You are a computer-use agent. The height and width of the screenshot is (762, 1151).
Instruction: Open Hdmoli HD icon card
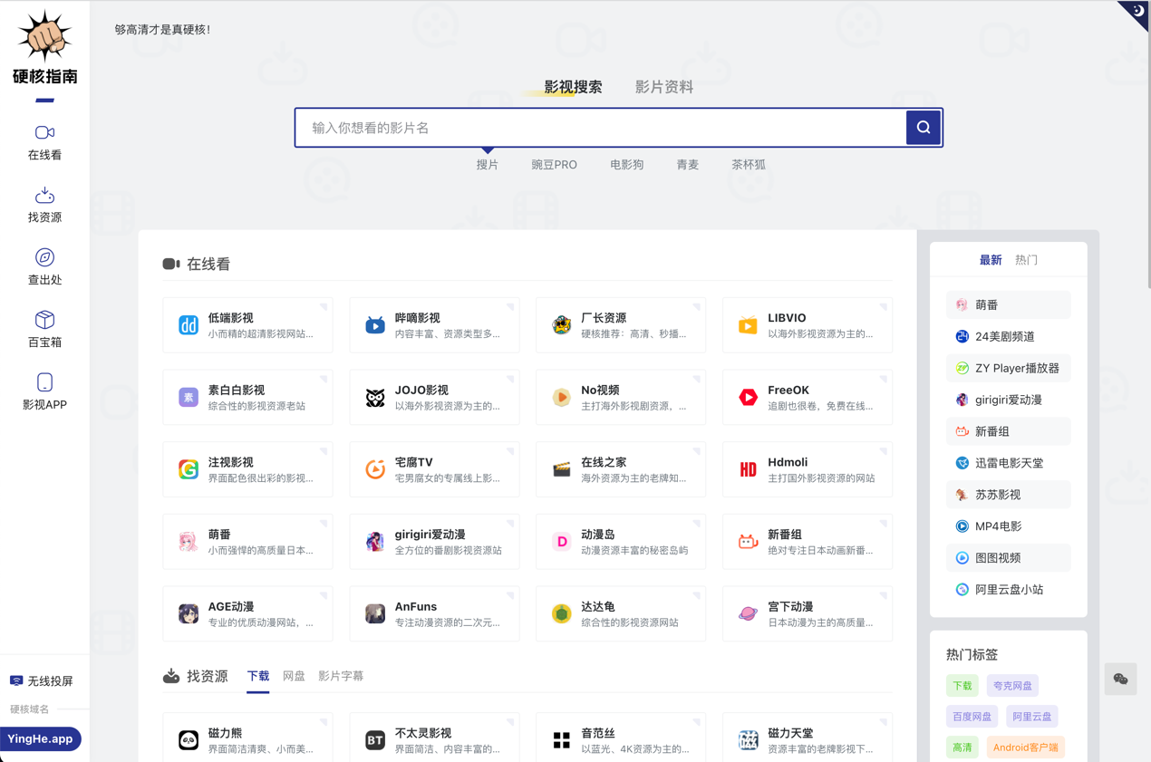click(808, 469)
